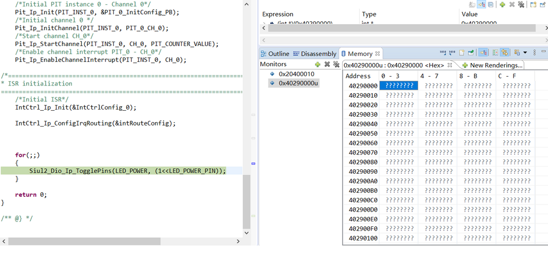Viewport: 548px width, 257px height.
Task: Click the '0 - 3' column header
Action: tap(399, 76)
